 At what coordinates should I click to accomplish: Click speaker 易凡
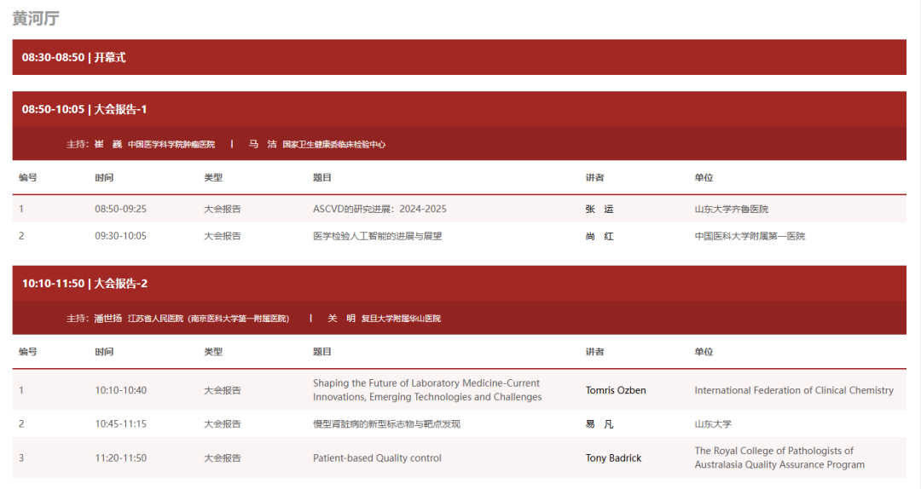tap(600, 424)
